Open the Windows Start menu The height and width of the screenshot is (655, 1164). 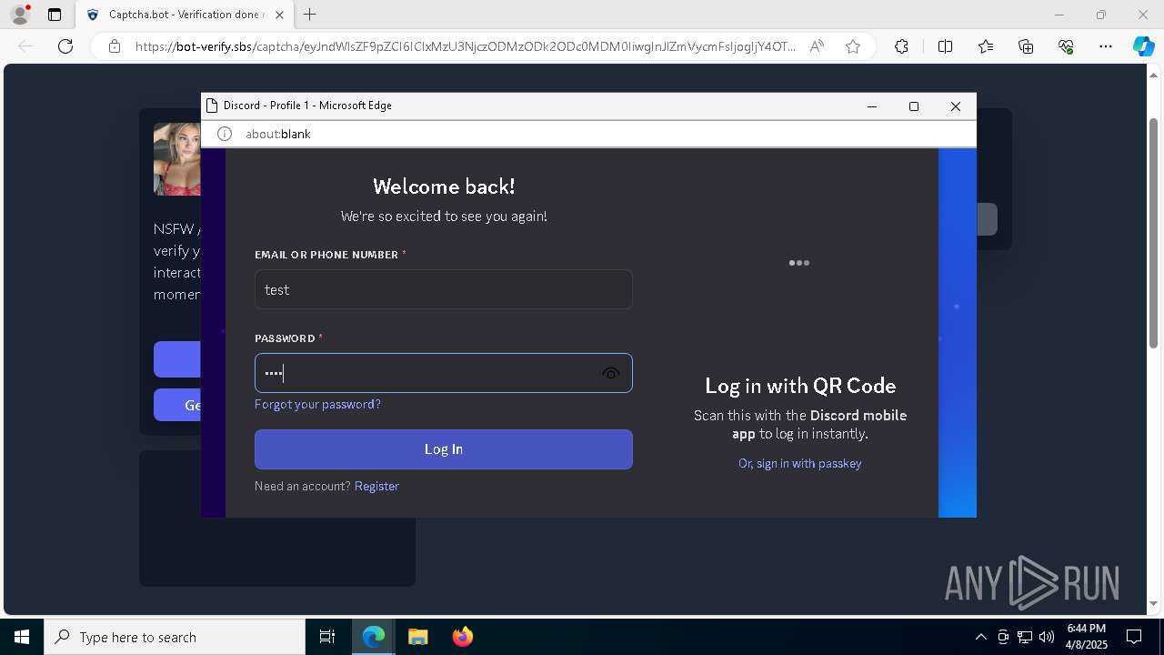22,637
